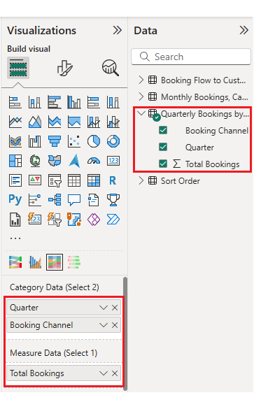This screenshot has height=409, width=254.
Task: Select the slicer visual
Action: pyautogui.click(x=55, y=180)
